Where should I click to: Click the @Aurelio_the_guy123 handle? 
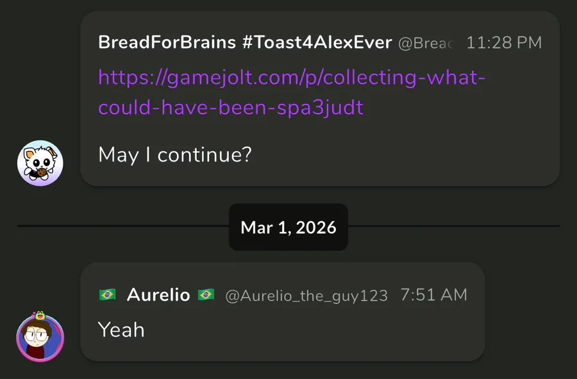point(306,296)
